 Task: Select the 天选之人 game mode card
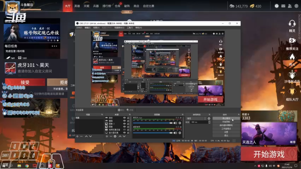(269, 134)
